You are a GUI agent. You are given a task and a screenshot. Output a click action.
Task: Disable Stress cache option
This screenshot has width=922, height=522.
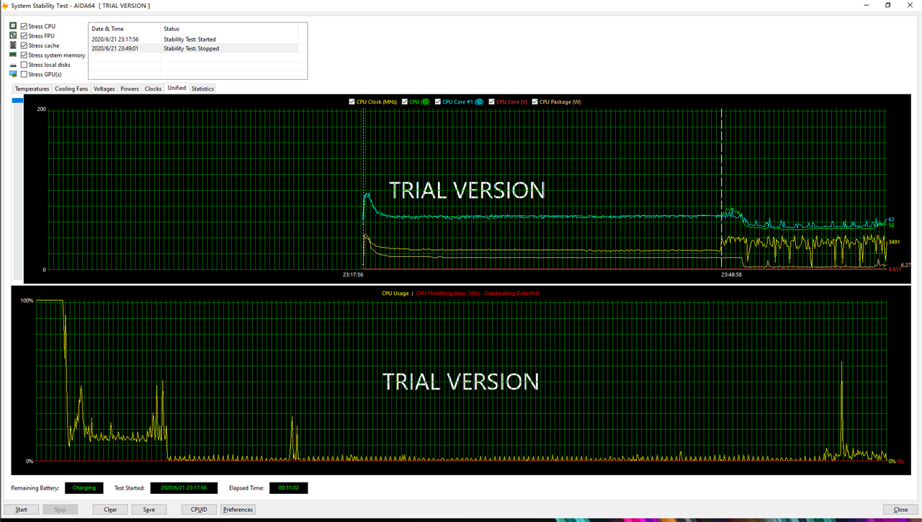click(x=24, y=45)
